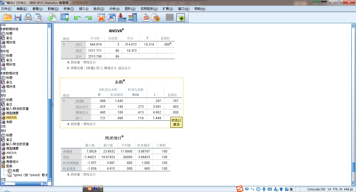The height and width of the screenshot is (192, 356).
Task: Collapse the 图表 node in the outline
Action: click(x=3, y=166)
